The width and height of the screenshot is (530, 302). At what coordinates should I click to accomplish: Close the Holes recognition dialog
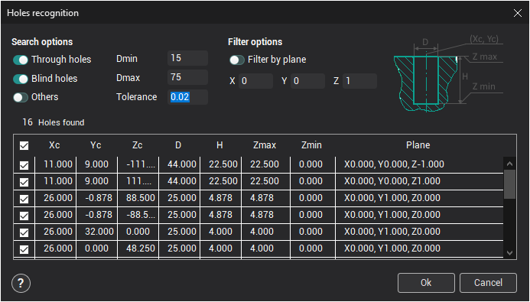(x=518, y=13)
